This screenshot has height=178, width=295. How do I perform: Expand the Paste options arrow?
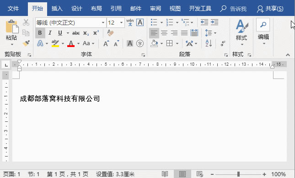[x=12, y=45]
